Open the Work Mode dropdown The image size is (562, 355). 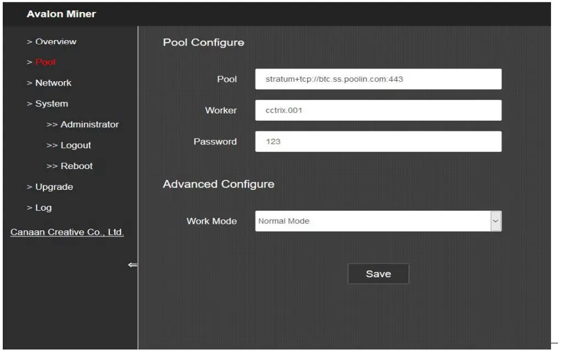(x=495, y=221)
